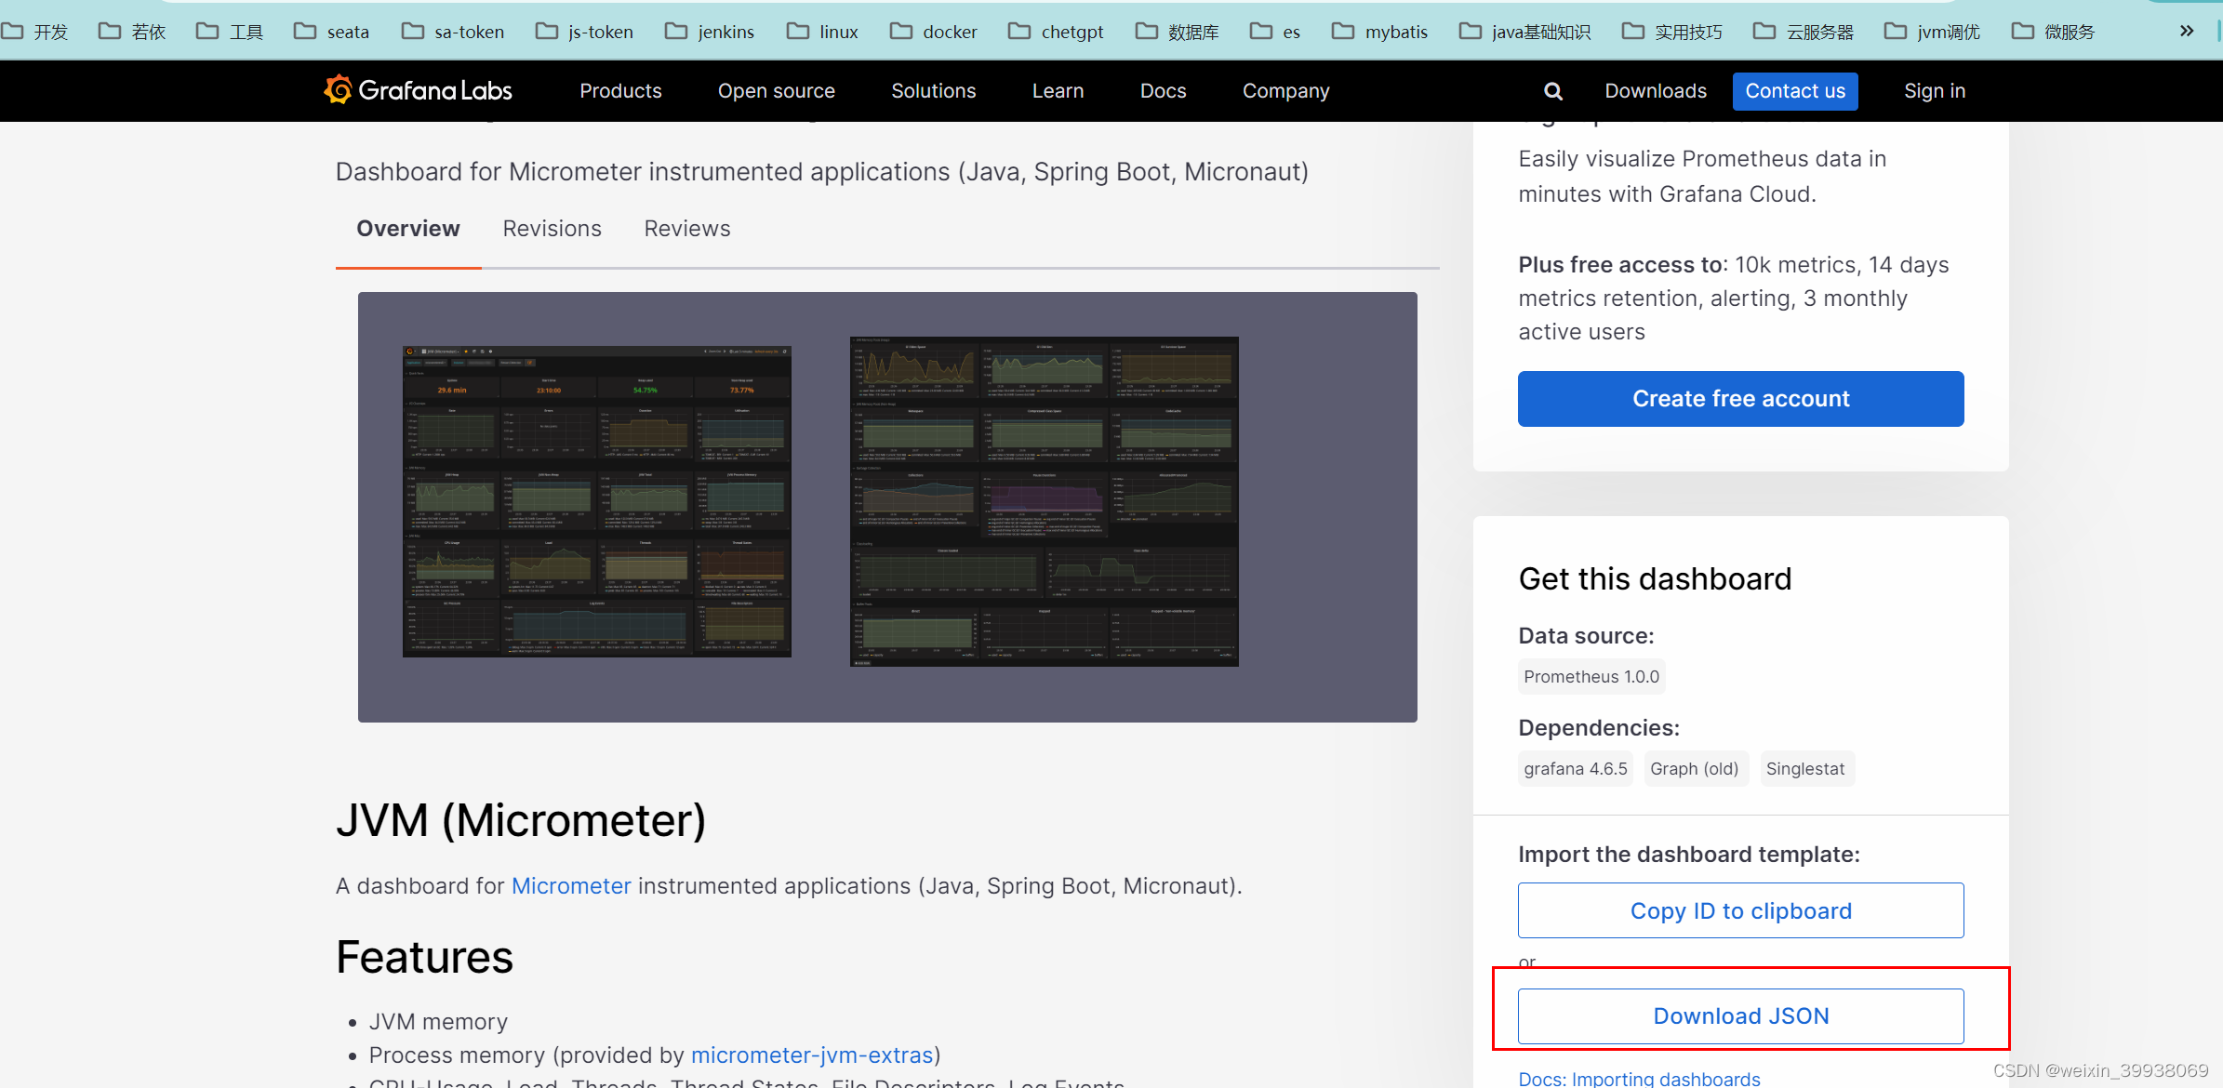The width and height of the screenshot is (2223, 1088).
Task: Open the docker bookmark folder
Action: 934,32
